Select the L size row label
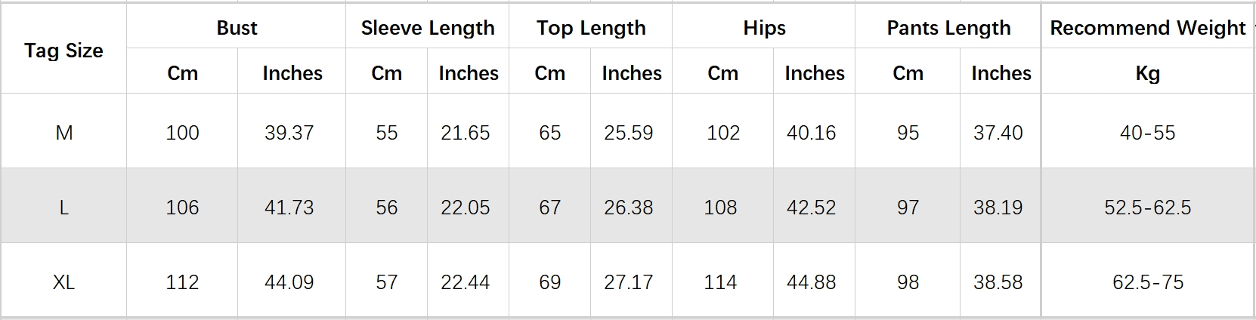 64,208
